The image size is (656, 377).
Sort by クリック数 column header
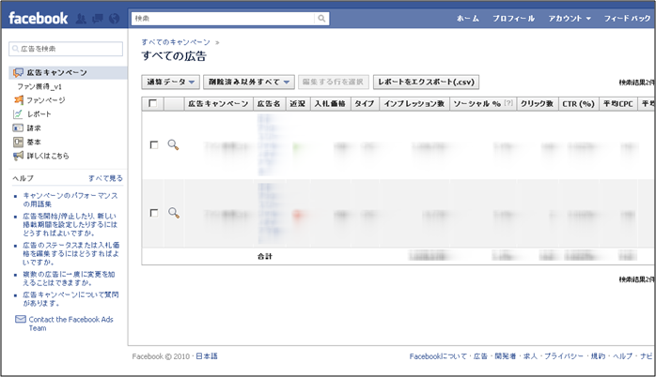click(x=537, y=103)
